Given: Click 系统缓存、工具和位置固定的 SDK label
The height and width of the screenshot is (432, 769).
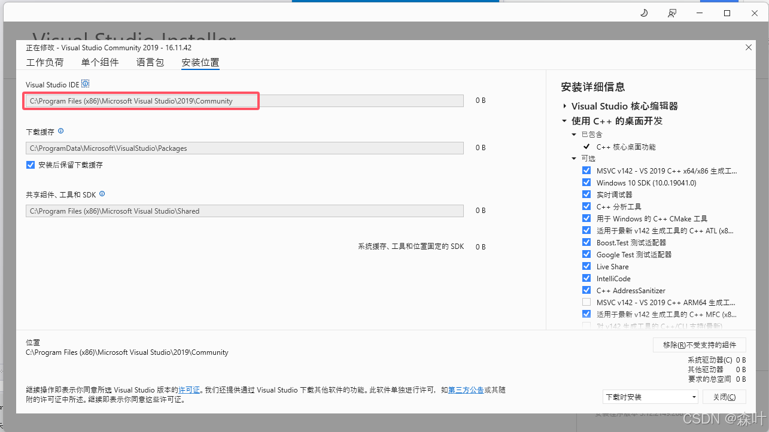Looking at the screenshot, I should tap(411, 247).
